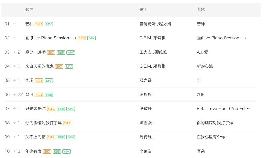Click the SQ badge next to 芒种
Screen dimensions: 264x158
(39, 24)
